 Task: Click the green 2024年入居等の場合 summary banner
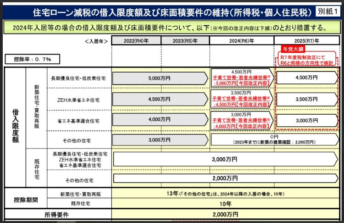tap(172, 28)
